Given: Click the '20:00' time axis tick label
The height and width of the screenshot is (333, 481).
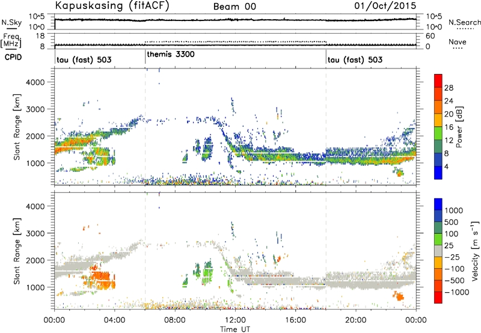Looking at the screenshot, I should coord(356,320).
